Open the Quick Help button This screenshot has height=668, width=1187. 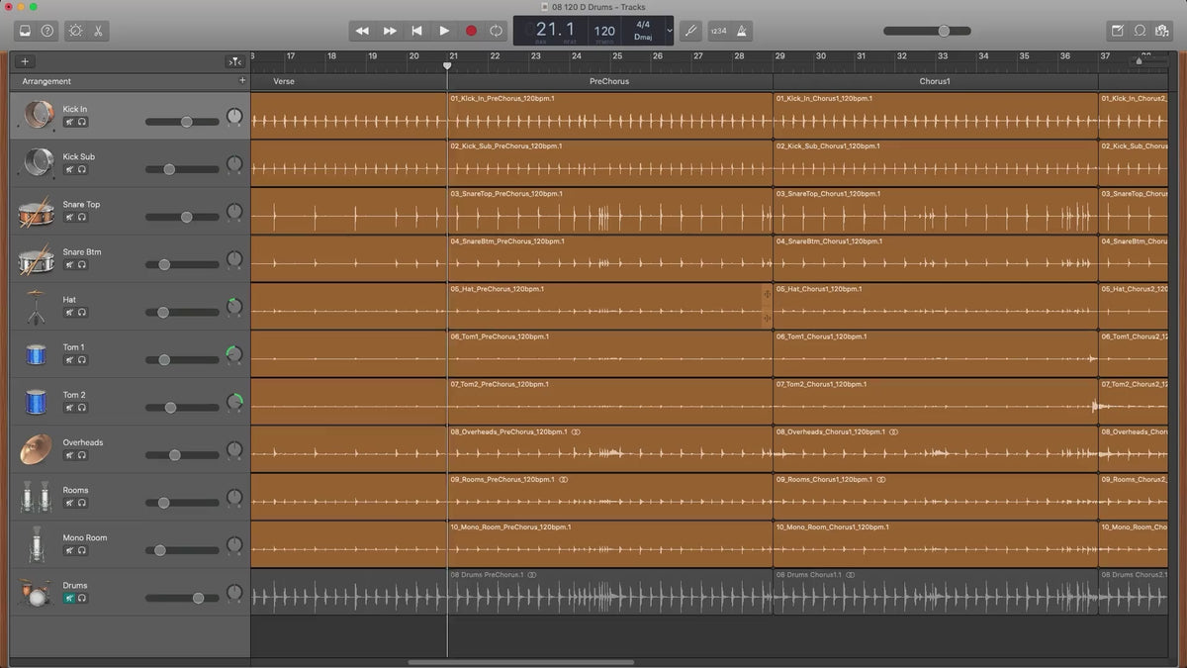47,31
